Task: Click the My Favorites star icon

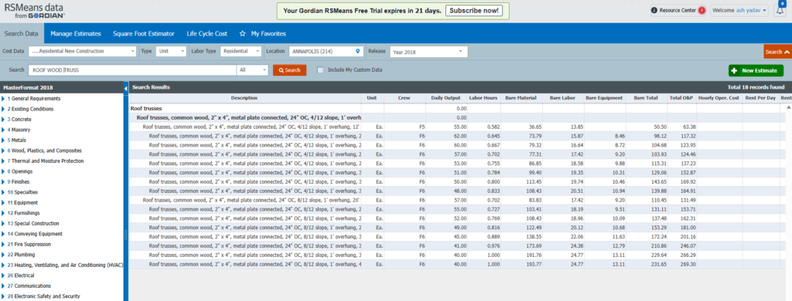Action: tap(242, 34)
